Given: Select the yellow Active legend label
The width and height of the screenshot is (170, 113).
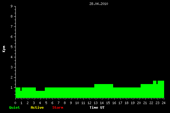Looking at the screenshot, I should pyautogui.click(x=37, y=107).
